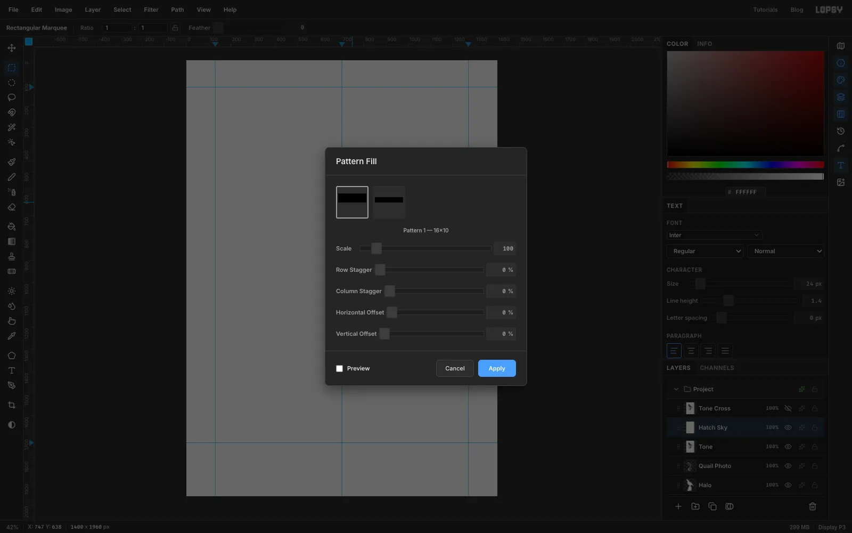The width and height of the screenshot is (852, 533).
Task: Hide the Hatch Sky layer
Action: (x=788, y=427)
